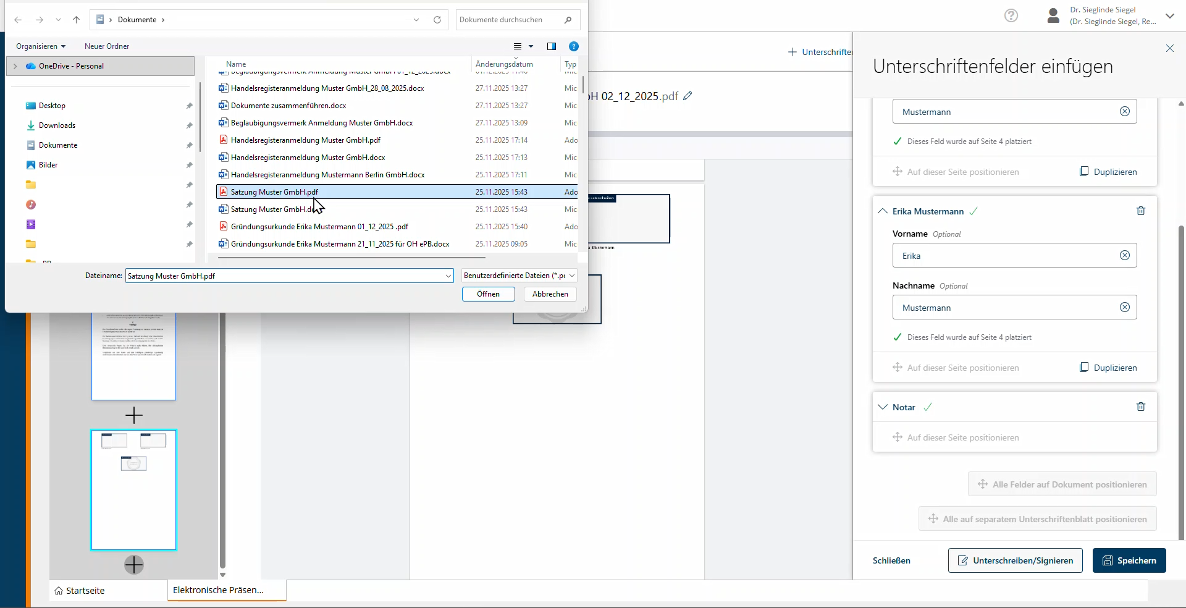Click the refresh icon in address bar
The width and height of the screenshot is (1186, 608).
point(437,20)
